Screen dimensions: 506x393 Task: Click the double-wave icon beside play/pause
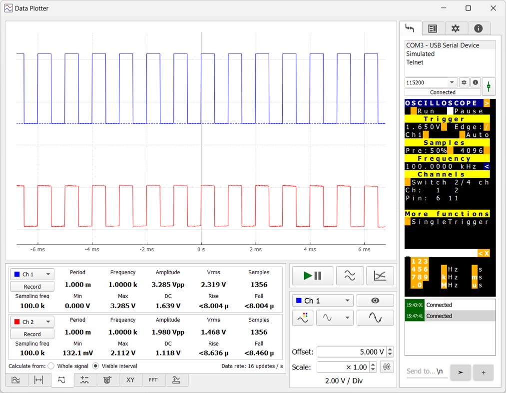(x=350, y=276)
